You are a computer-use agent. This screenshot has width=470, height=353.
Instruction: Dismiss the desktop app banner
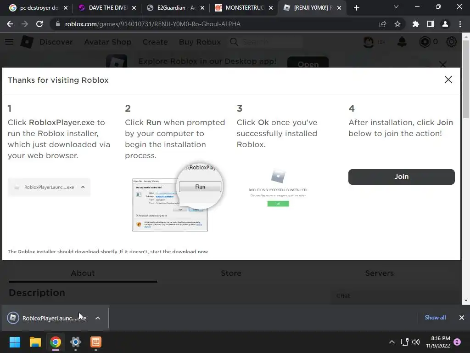(x=443, y=64)
